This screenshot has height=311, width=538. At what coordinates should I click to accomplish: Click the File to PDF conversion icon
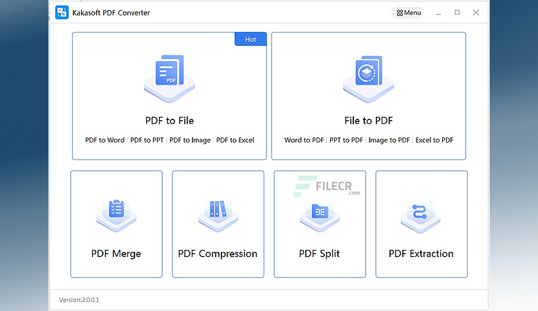coord(369,79)
